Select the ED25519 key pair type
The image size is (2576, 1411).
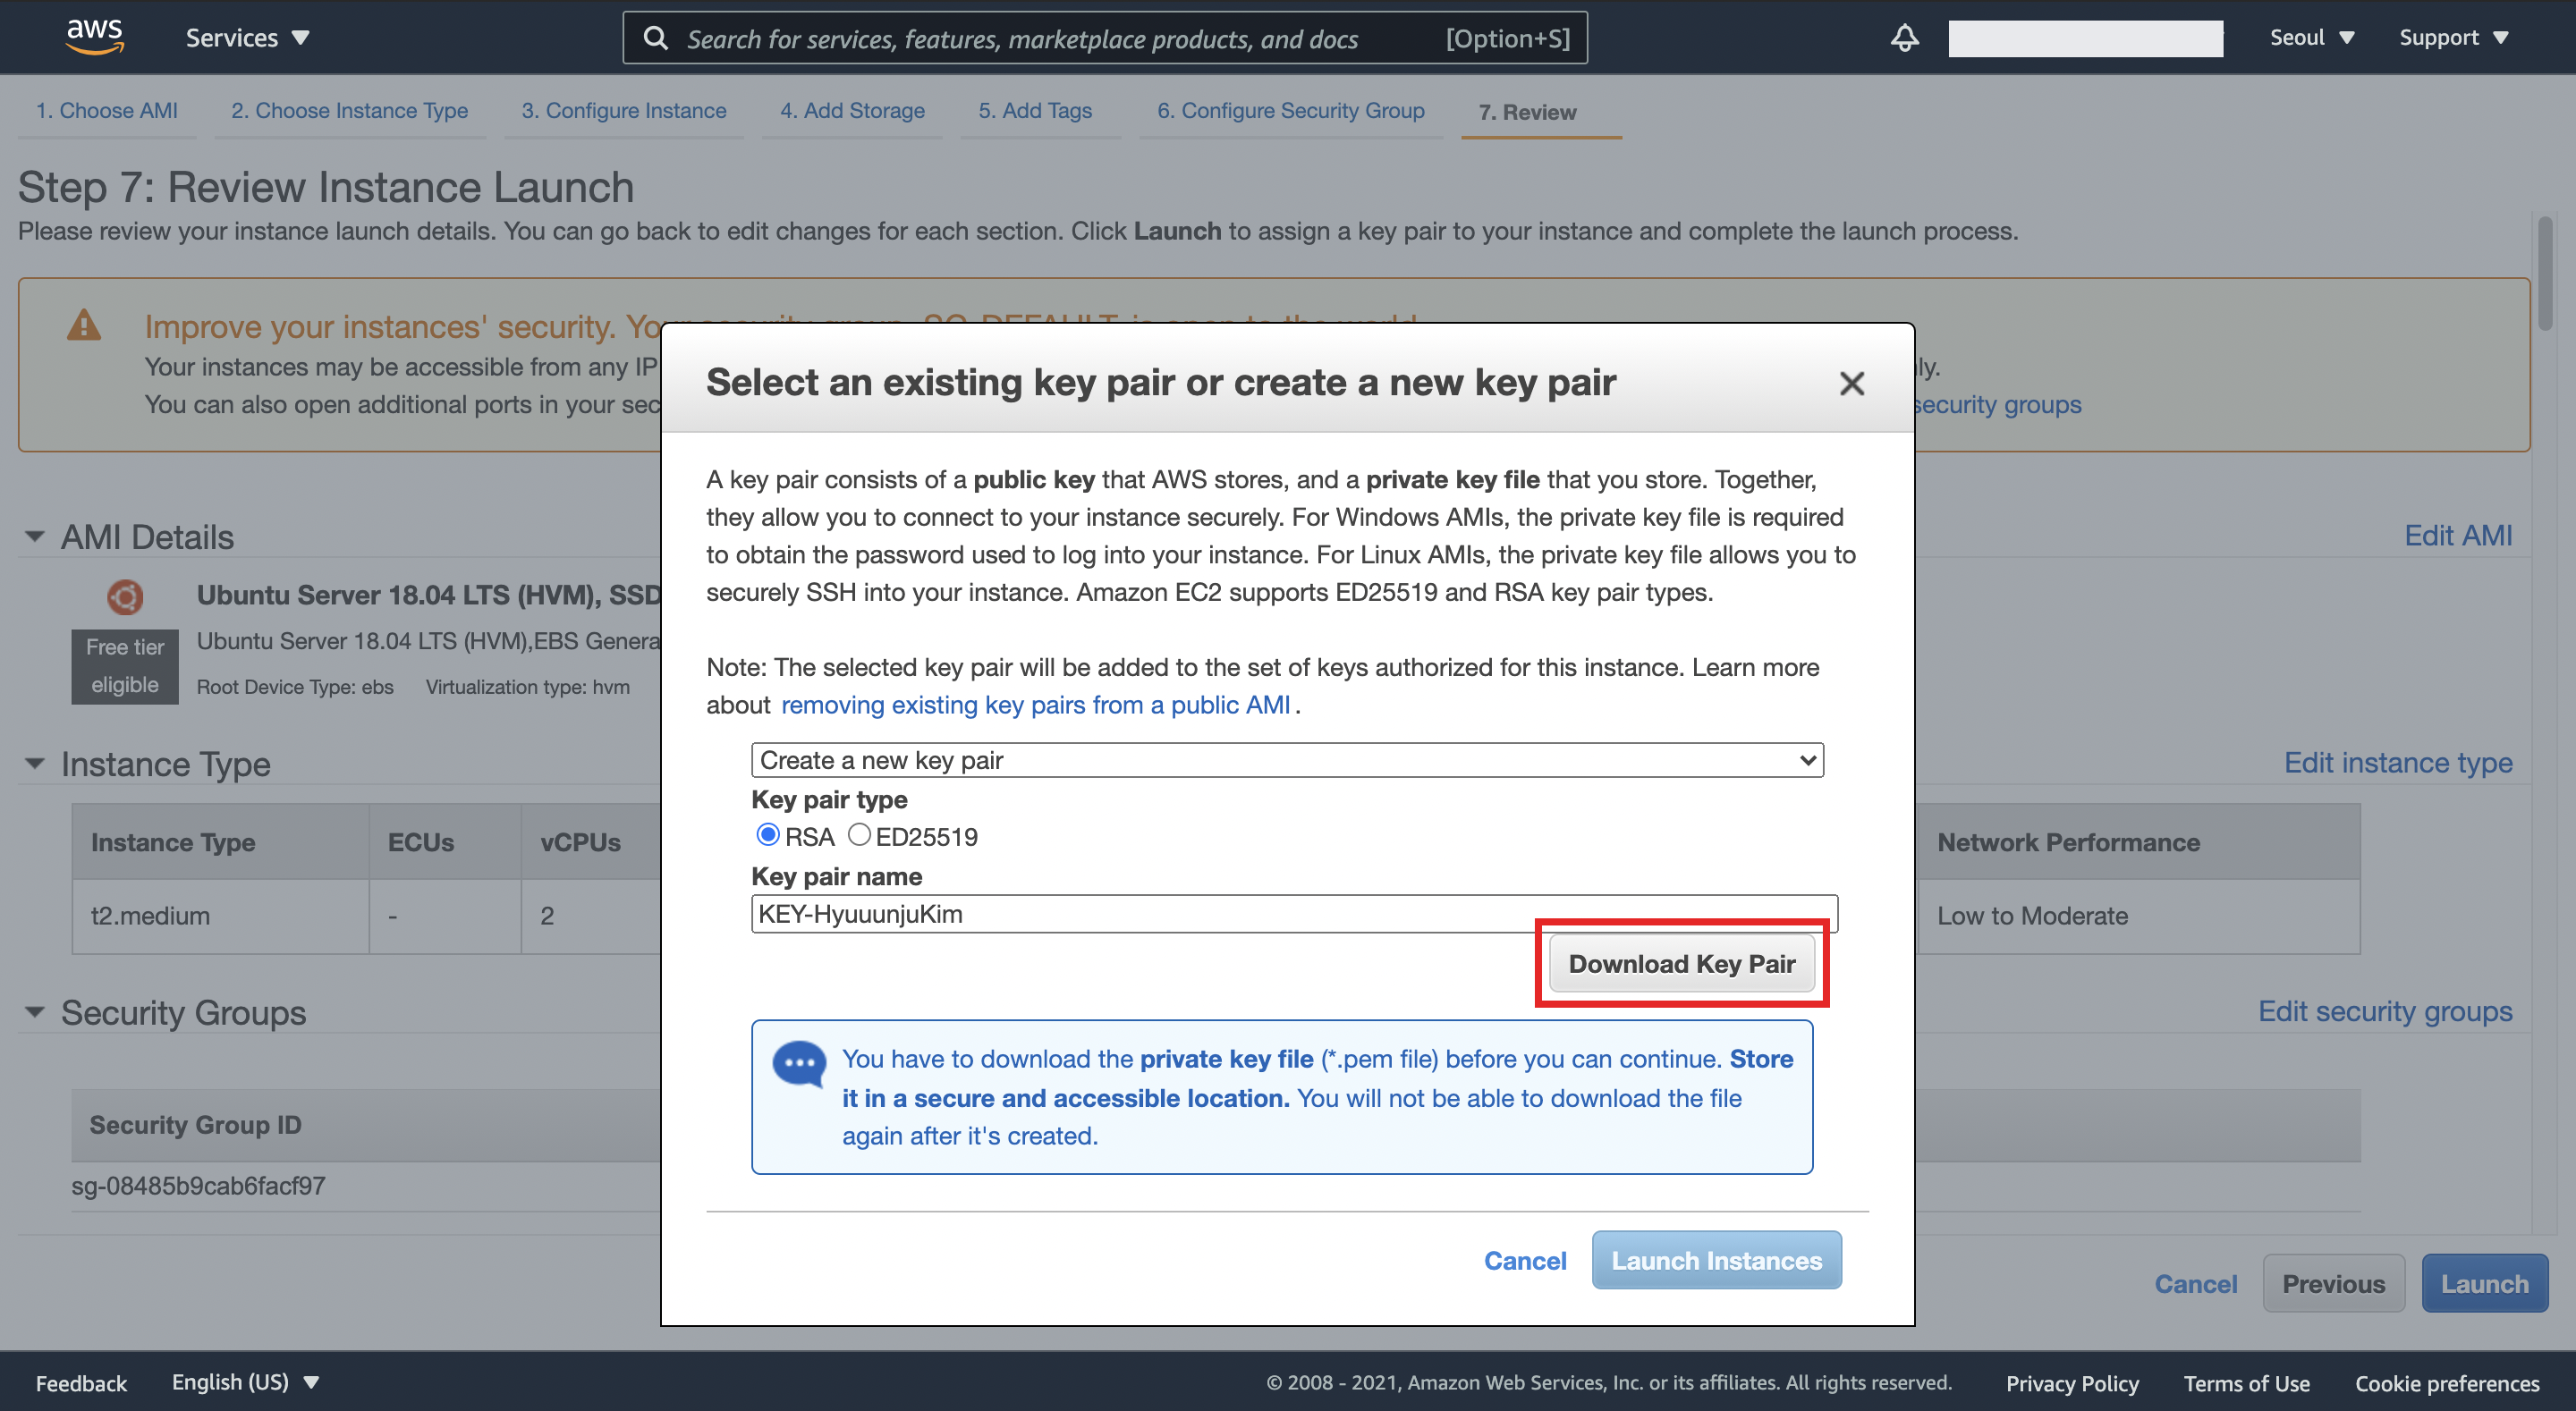pyautogui.click(x=859, y=835)
